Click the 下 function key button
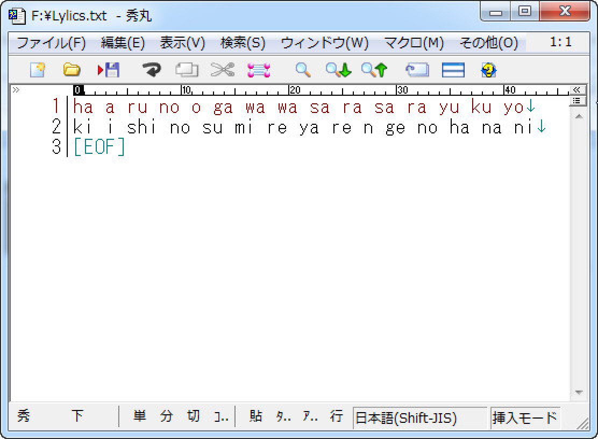The height and width of the screenshot is (439, 598). [x=77, y=416]
